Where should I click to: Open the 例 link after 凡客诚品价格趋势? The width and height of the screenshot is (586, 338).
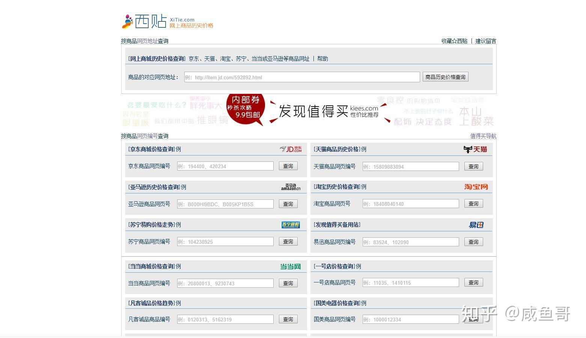[x=178, y=303]
